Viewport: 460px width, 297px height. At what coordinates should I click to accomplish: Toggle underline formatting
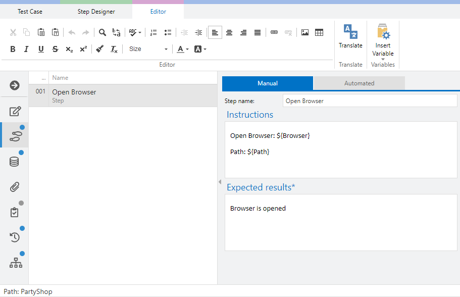pyautogui.click(x=41, y=49)
